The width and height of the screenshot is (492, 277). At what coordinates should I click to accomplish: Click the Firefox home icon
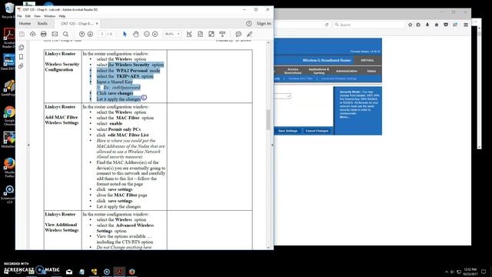coord(437,25)
